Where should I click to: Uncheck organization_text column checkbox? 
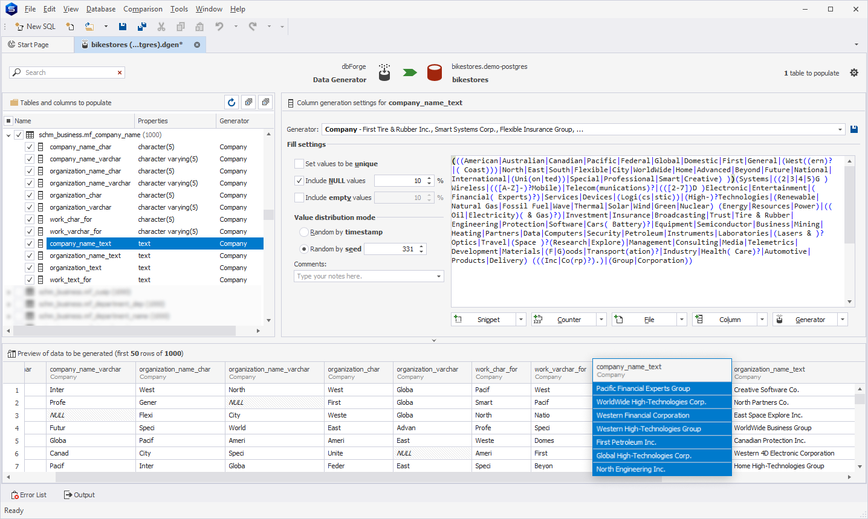(x=29, y=268)
